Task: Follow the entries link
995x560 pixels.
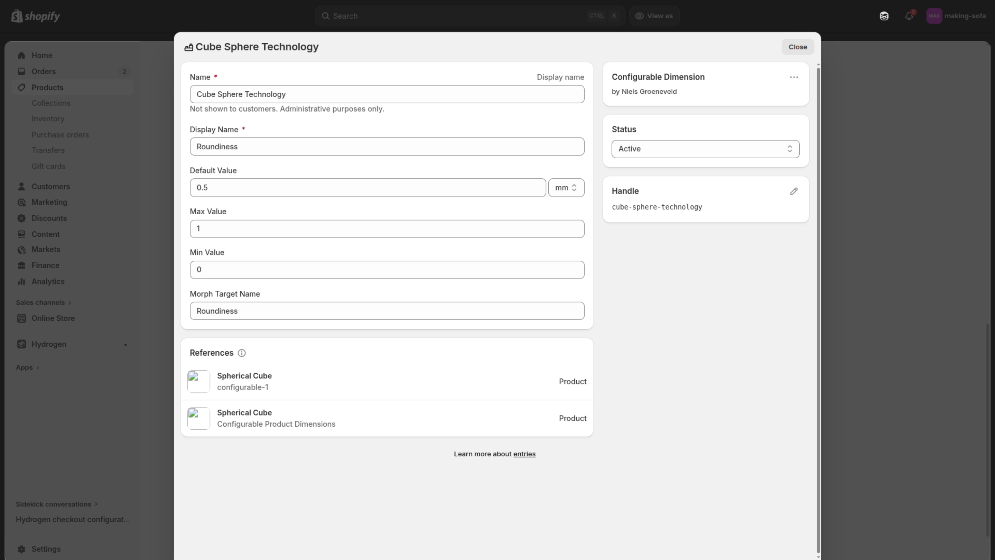Action: coord(524,454)
